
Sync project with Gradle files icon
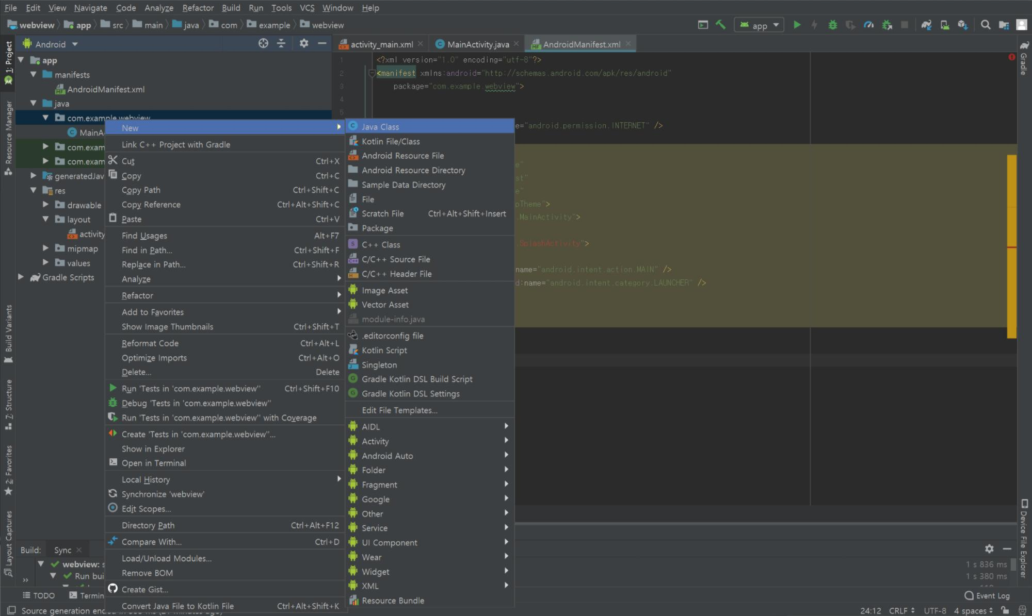[x=926, y=25]
